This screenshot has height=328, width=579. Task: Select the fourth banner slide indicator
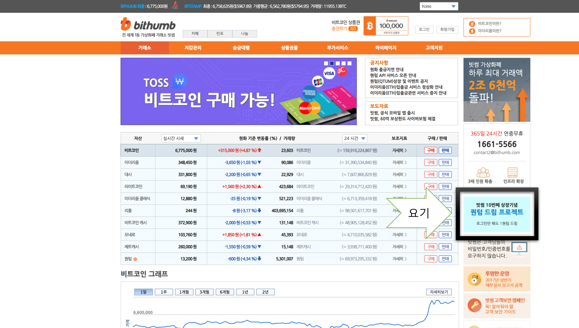click(x=344, y=63)
